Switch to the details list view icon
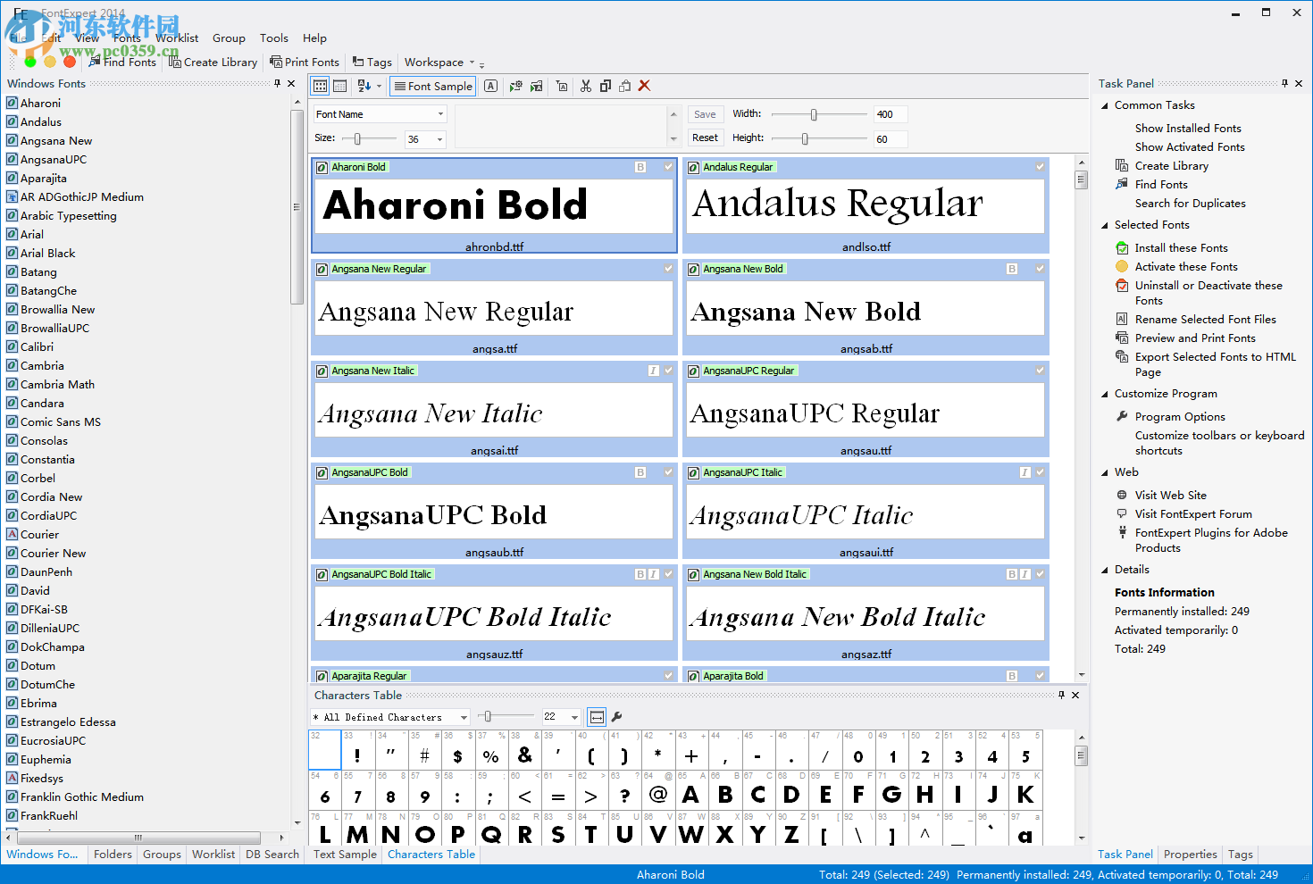The height and width of the screenshot is (884, 1313). pos(340,86)
